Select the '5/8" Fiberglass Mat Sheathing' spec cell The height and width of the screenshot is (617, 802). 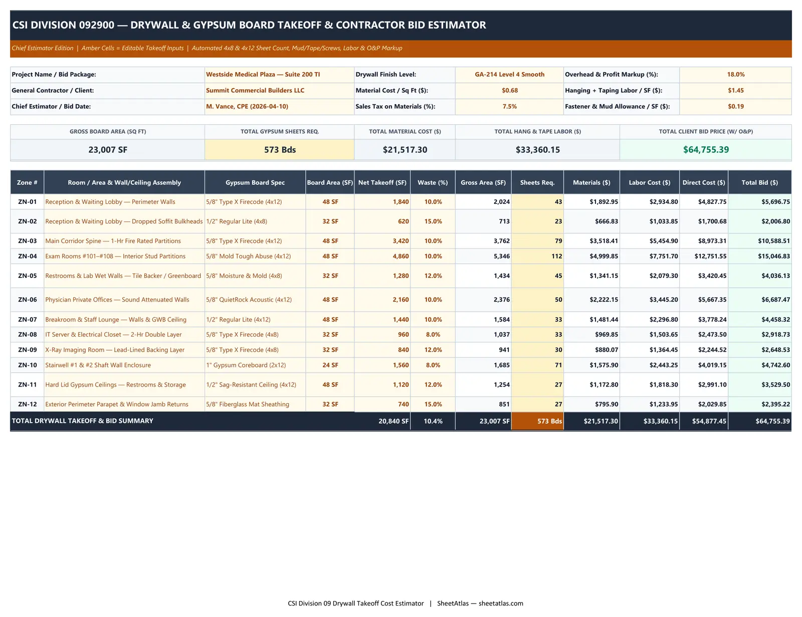coord(255,404)
